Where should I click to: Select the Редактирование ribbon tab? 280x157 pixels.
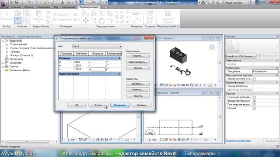[89, 7]
